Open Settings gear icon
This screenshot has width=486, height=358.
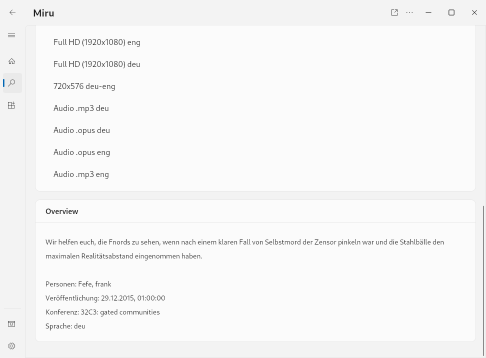11,346
